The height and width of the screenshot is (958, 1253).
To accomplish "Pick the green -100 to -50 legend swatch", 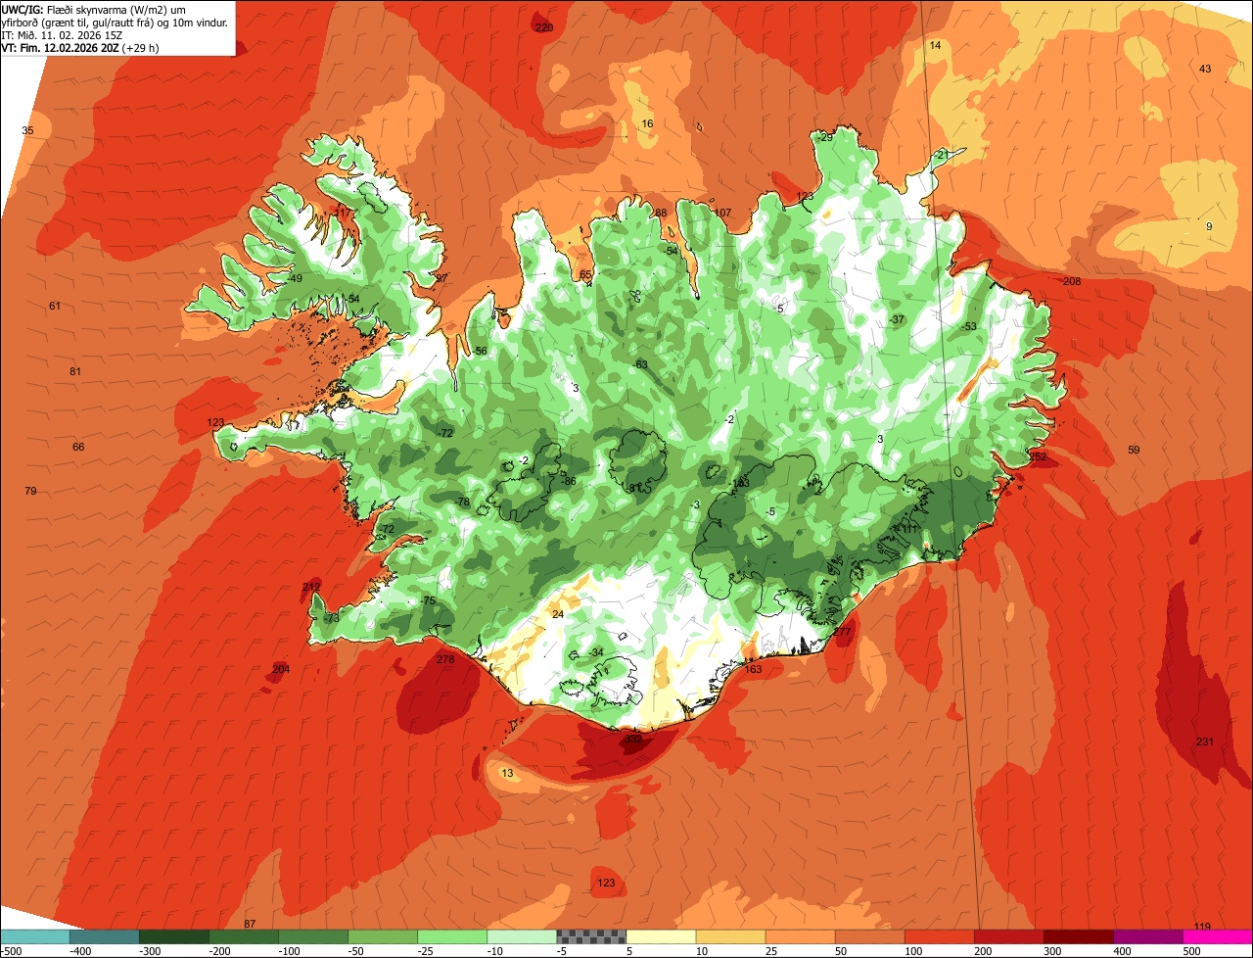I will (313, 936).
